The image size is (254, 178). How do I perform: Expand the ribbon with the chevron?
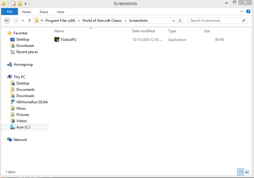point(242,11)
